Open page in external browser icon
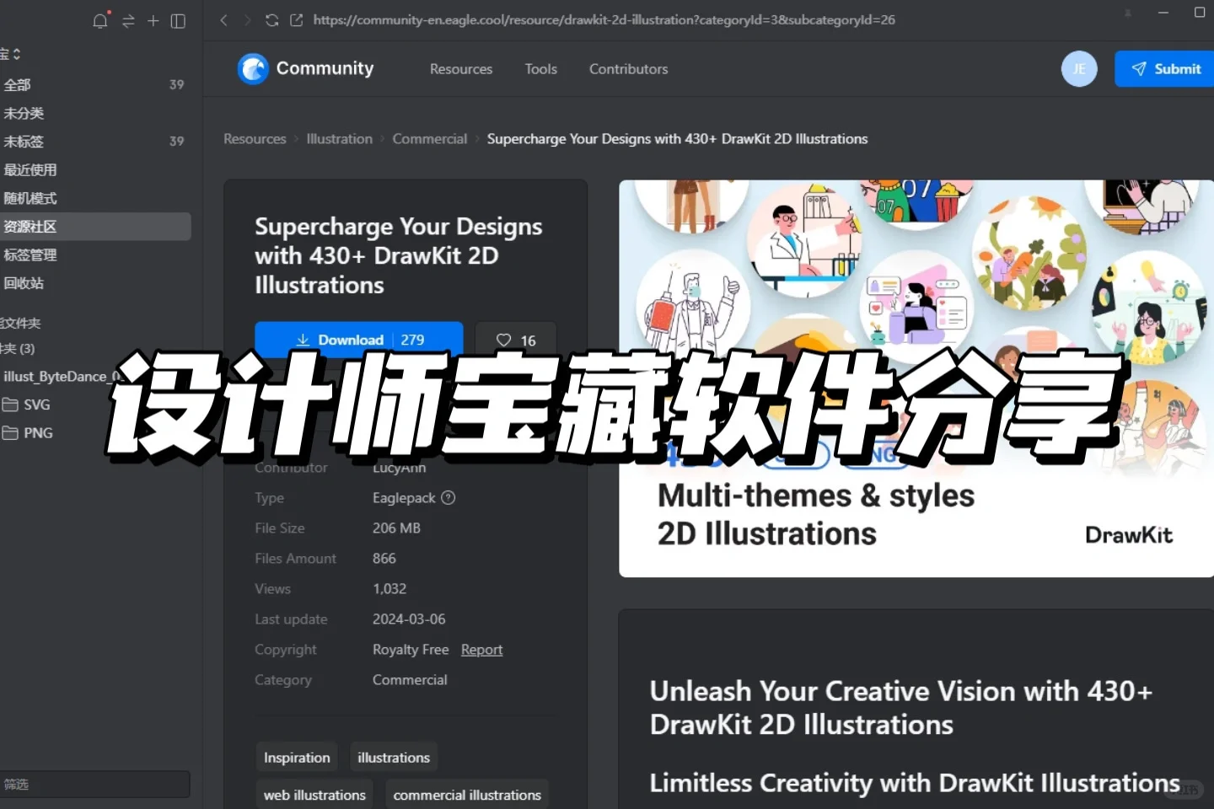Image resolution: width=1214 pixels, height=809 pixels. coord(296,20)
